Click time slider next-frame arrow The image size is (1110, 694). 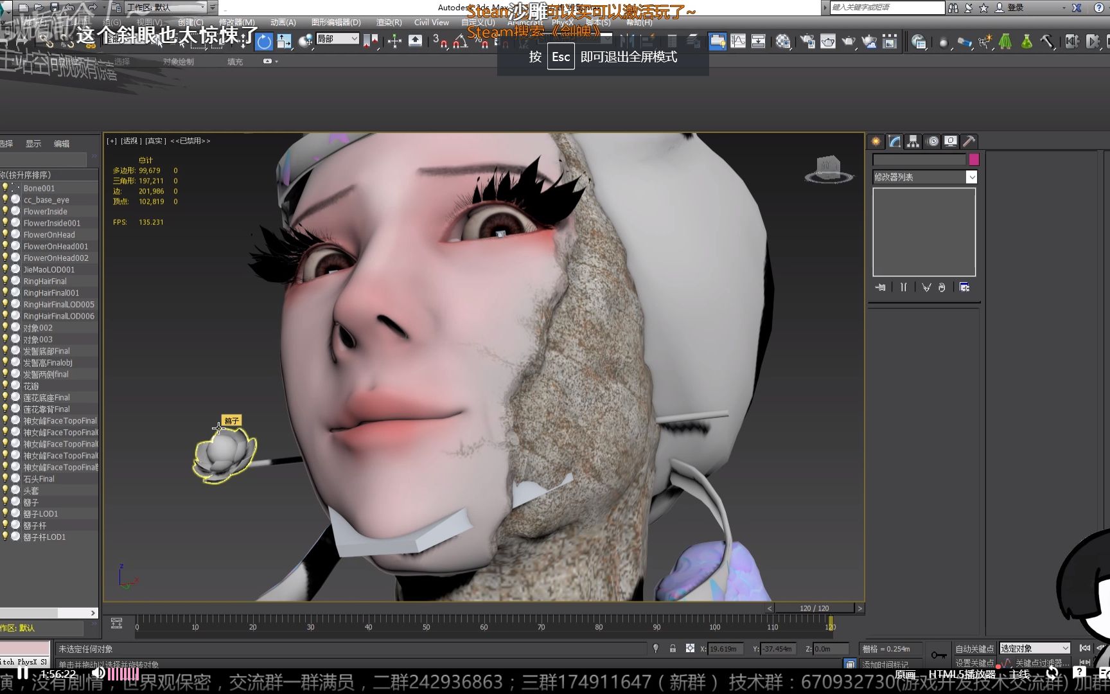pos(859,608)
